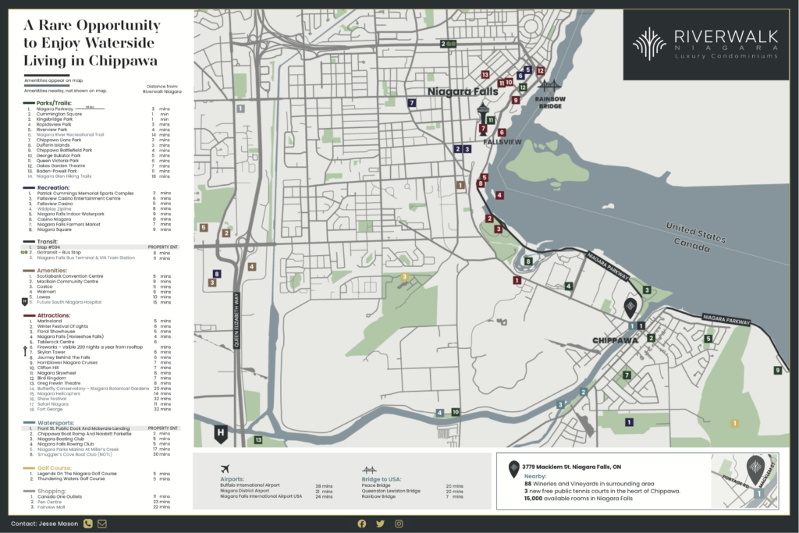
Task: Open the Facebook icon in the footer
Action: click(362, 524)
